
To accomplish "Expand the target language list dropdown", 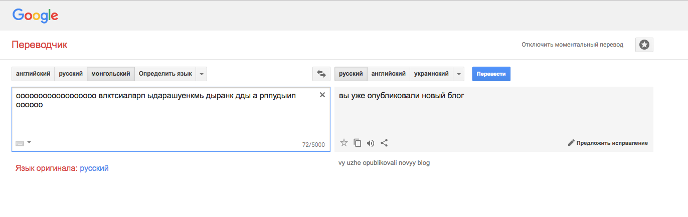I will [x=458, y=74].
